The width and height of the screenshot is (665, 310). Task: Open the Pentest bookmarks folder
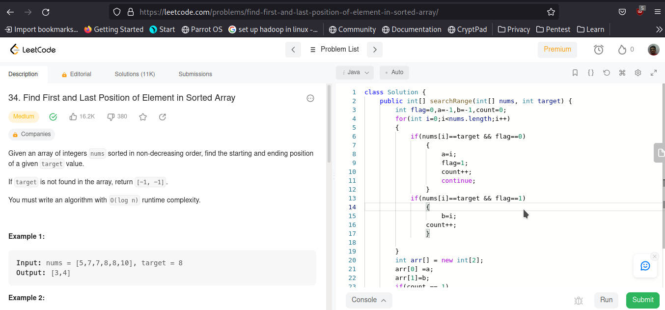click(x=553, y=29)
